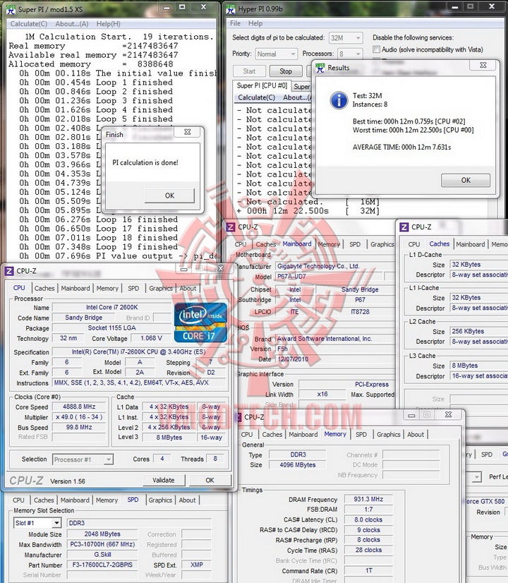508x583 pixels.
Task: Select Mainboard tab in CPU-Z Mainboard window
Action: [297, 244]
